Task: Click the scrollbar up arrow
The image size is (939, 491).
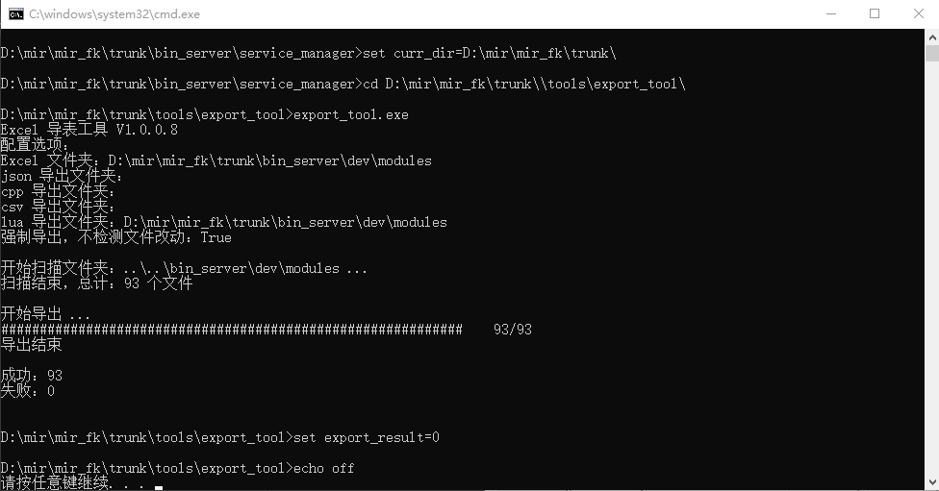Action: click(931, 37)
